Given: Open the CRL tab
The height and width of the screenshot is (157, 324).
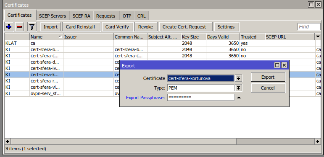Looking at the screenshot, I should click(141, 16).
